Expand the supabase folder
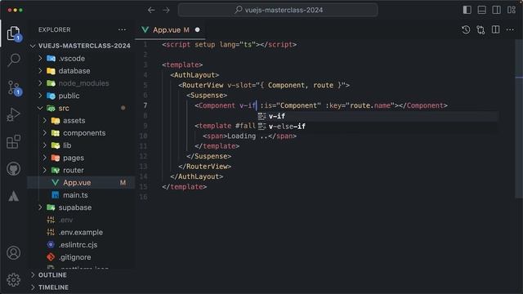 81,207
